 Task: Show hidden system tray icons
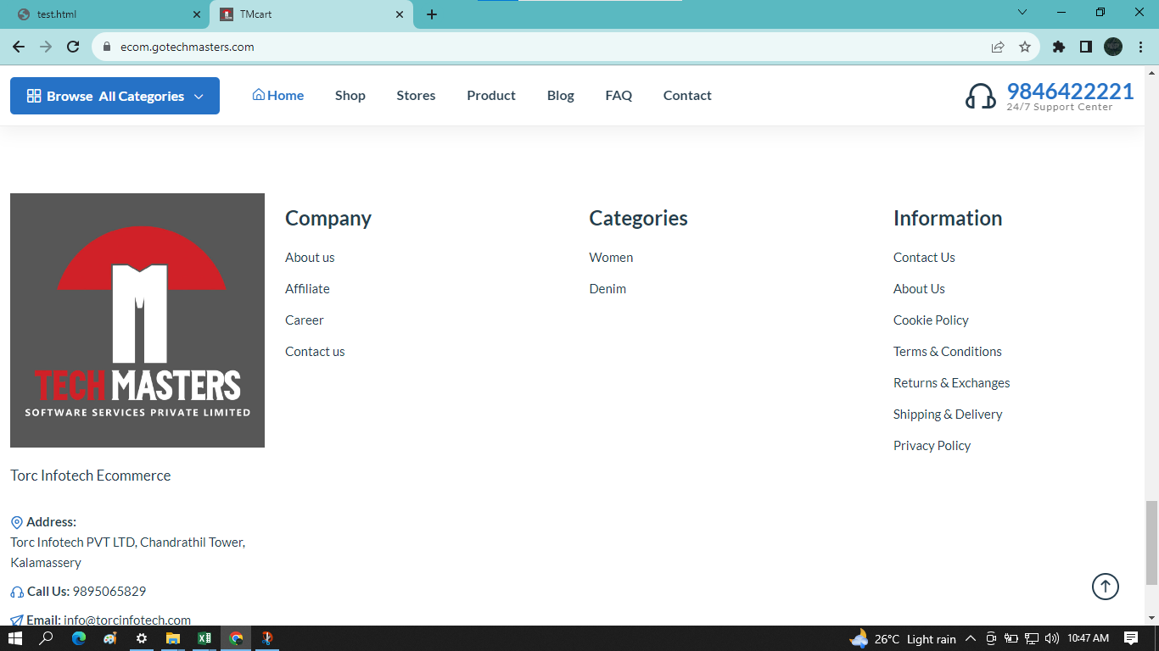click(x=970, y=638)
